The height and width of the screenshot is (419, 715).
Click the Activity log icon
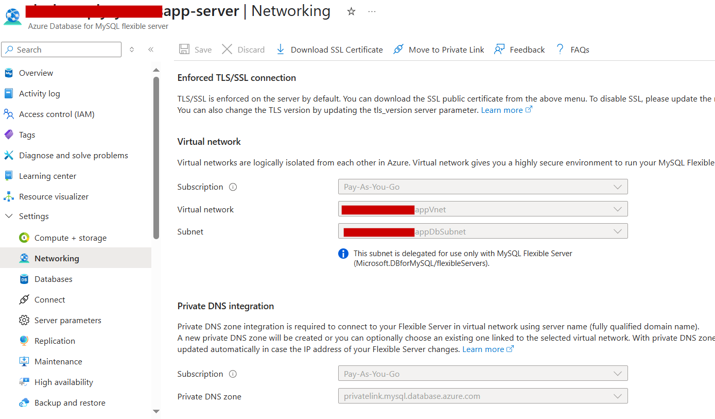[x=9, y=94]
